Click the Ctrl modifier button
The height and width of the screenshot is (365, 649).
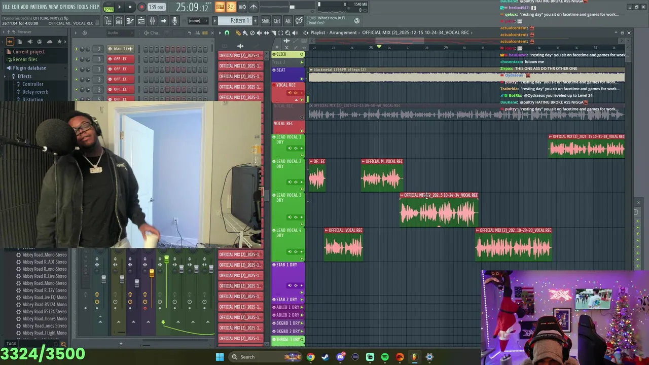click(x=277, y=20)
